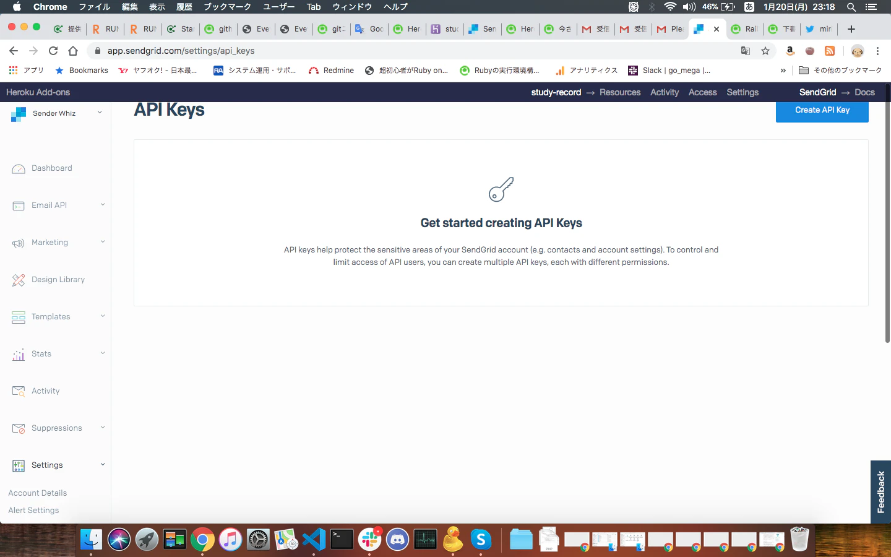Bookmark this page with the star icon
891x557 pixels.
coord(765,51)
